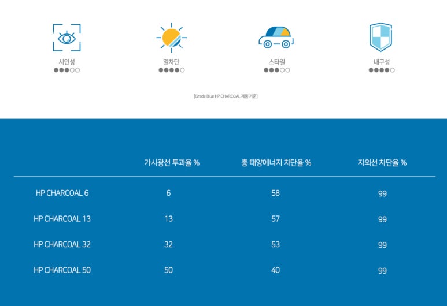Click the Grade Blue HP CHARCOAL footnote text
447x306 pixels.
[226, 96]
